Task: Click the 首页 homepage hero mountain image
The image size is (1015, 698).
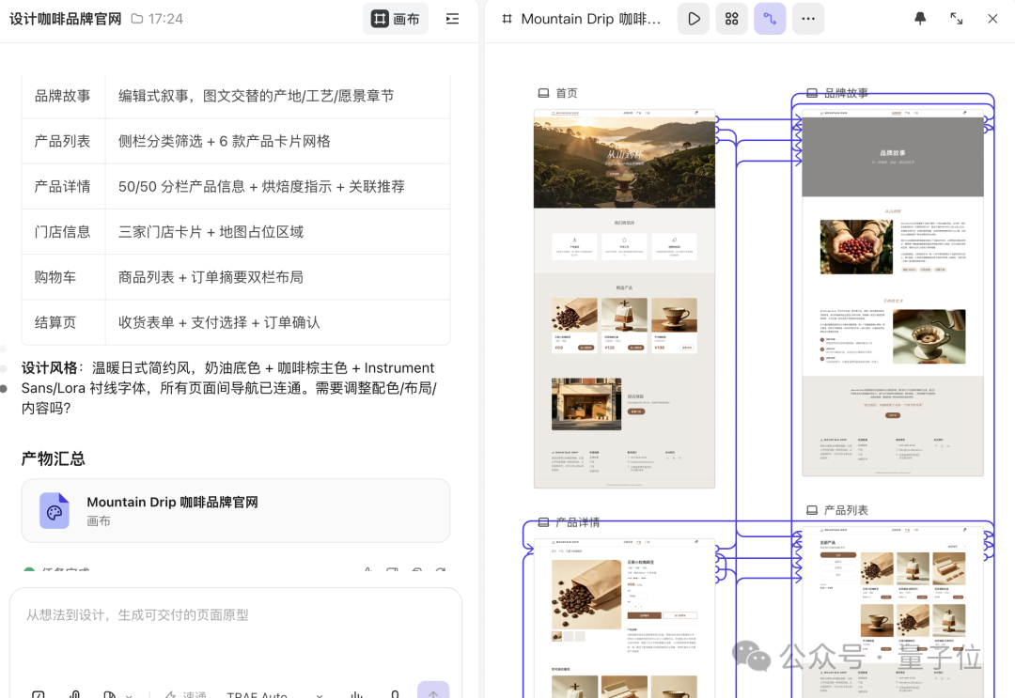Action: [624, 163]
